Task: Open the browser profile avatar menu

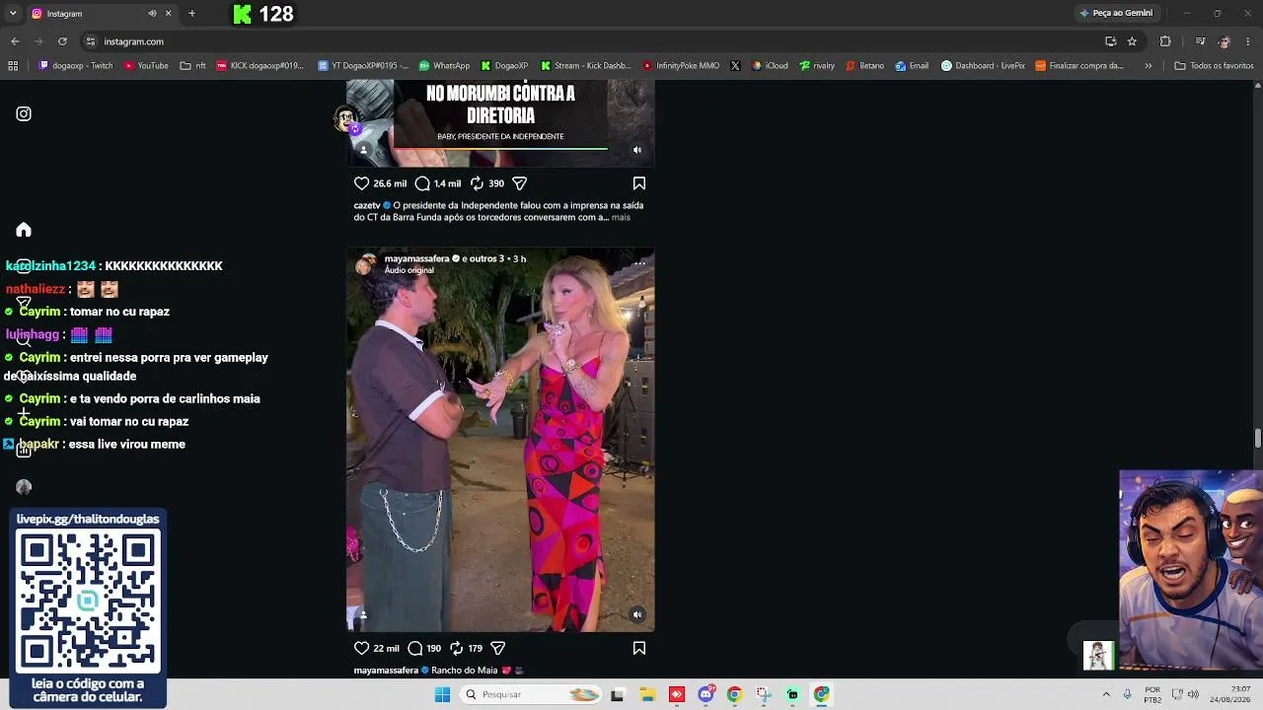Action: 1225,41
